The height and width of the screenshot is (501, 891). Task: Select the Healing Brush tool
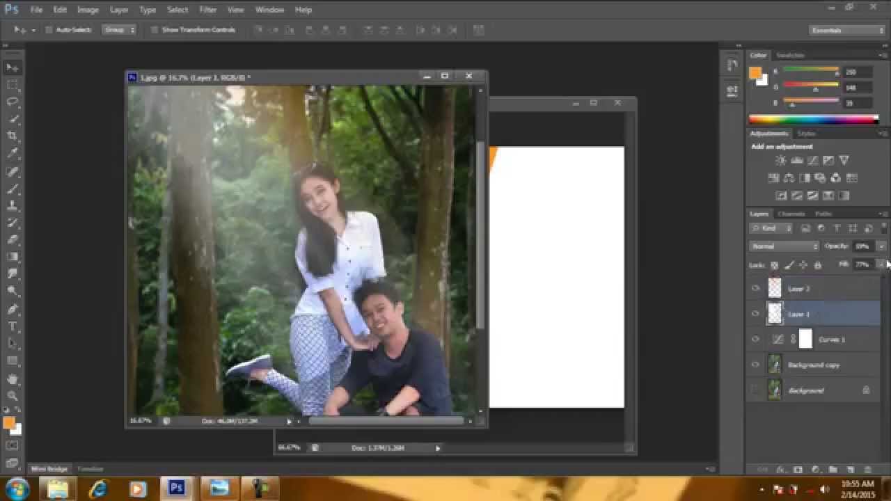point(13,171)
